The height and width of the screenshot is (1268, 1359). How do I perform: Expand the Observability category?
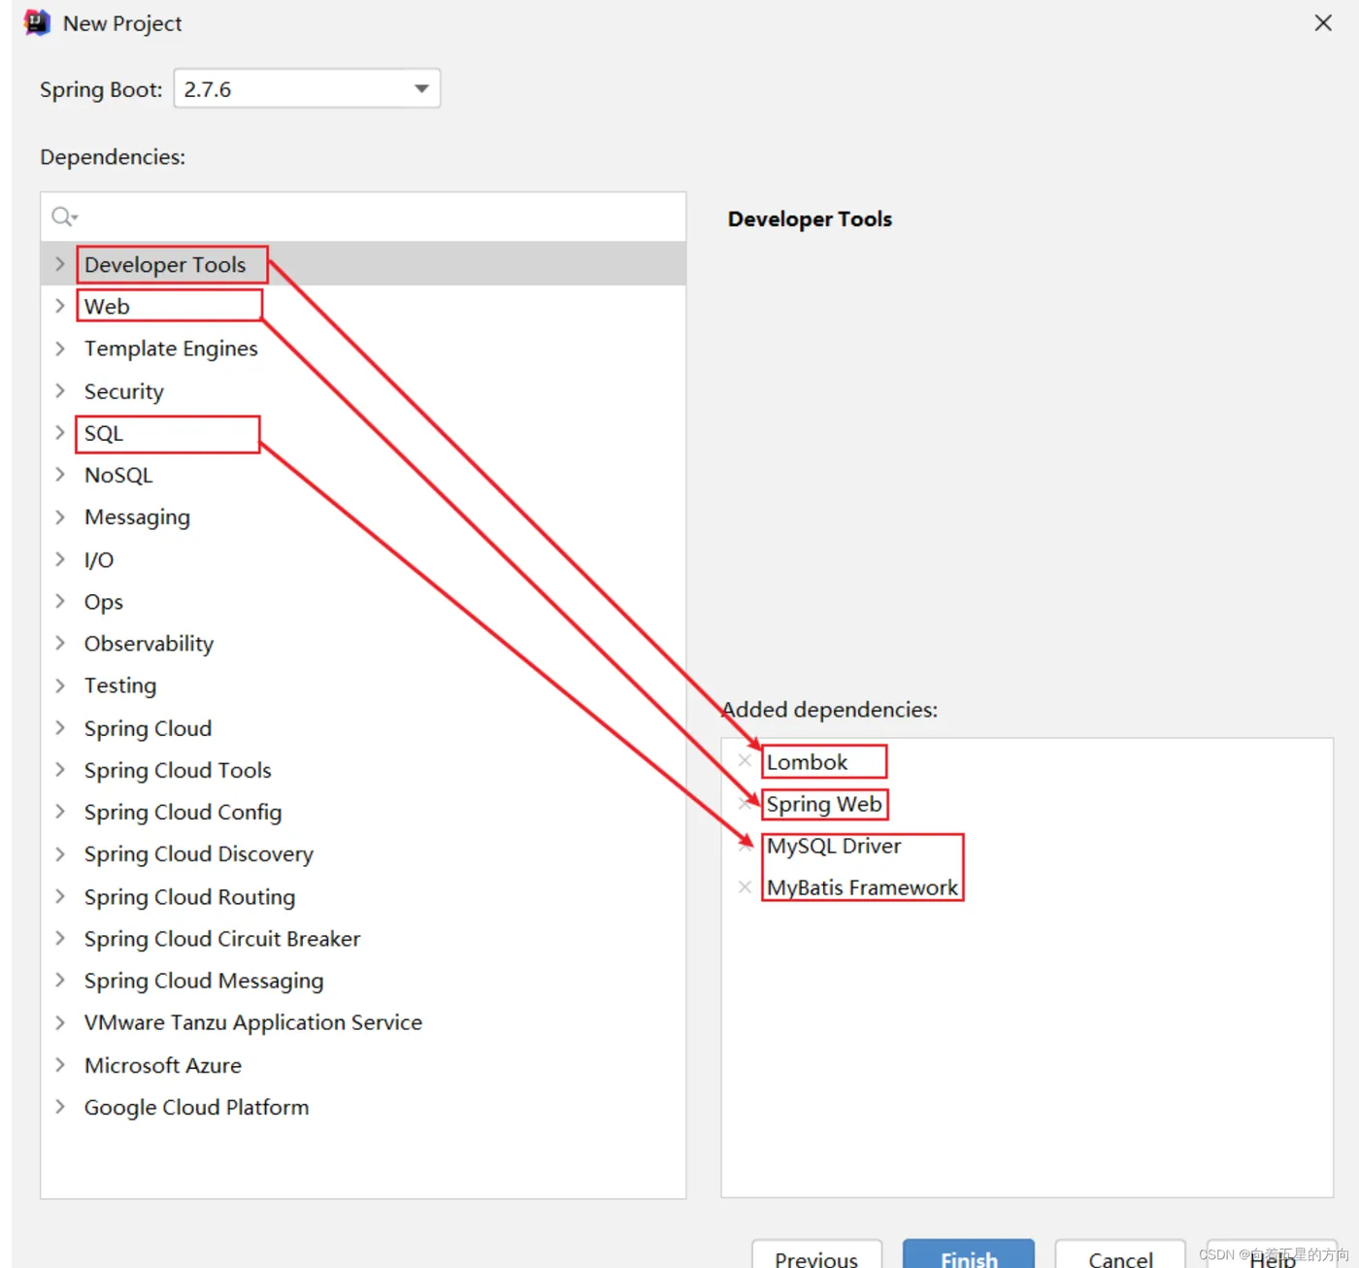(x=60, y=643)
